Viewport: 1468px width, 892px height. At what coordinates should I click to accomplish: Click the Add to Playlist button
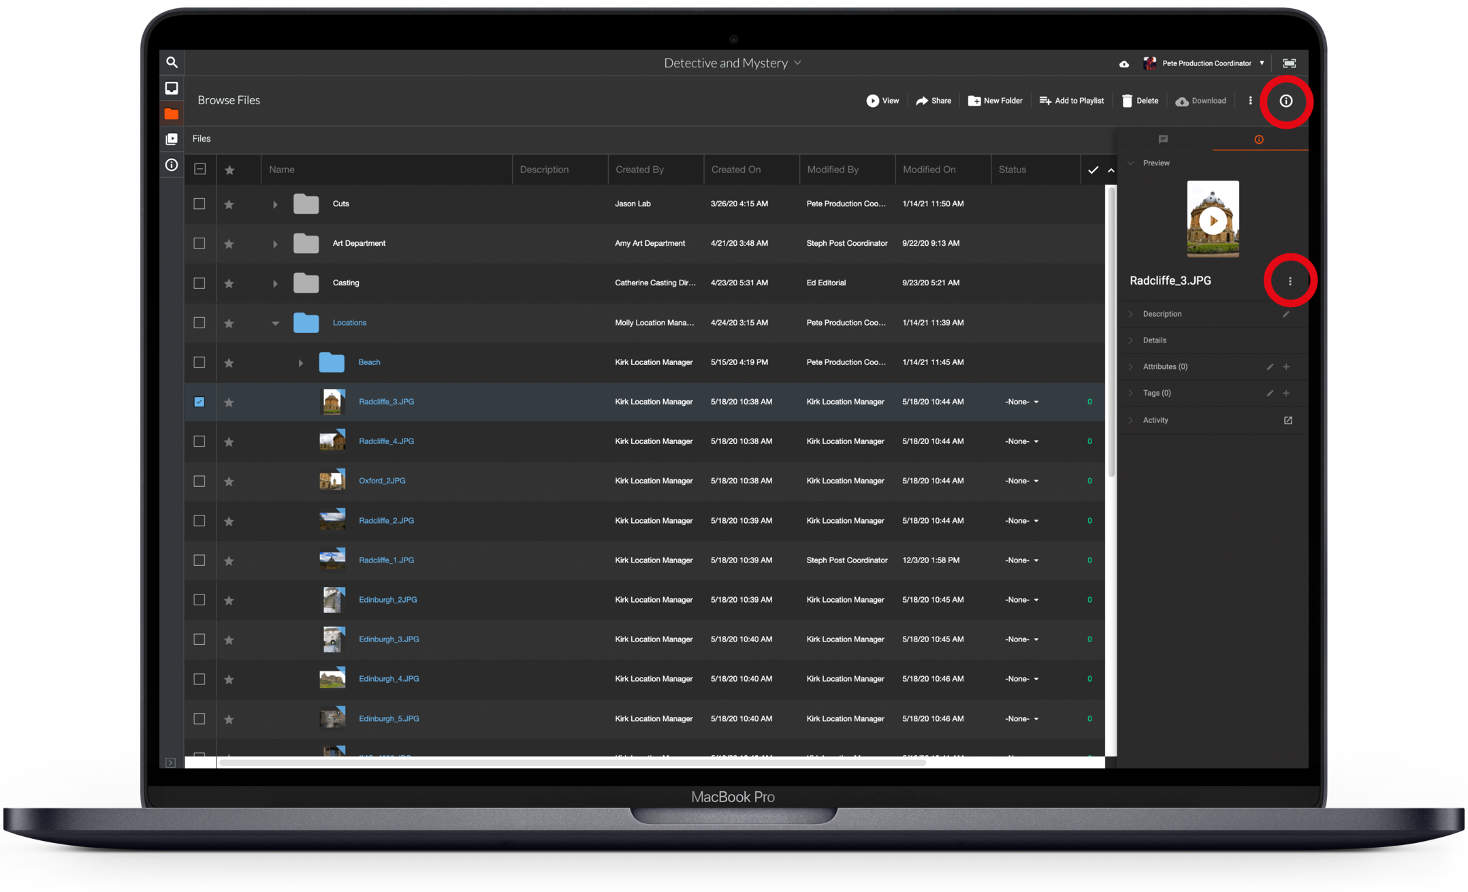point(1072,101)
